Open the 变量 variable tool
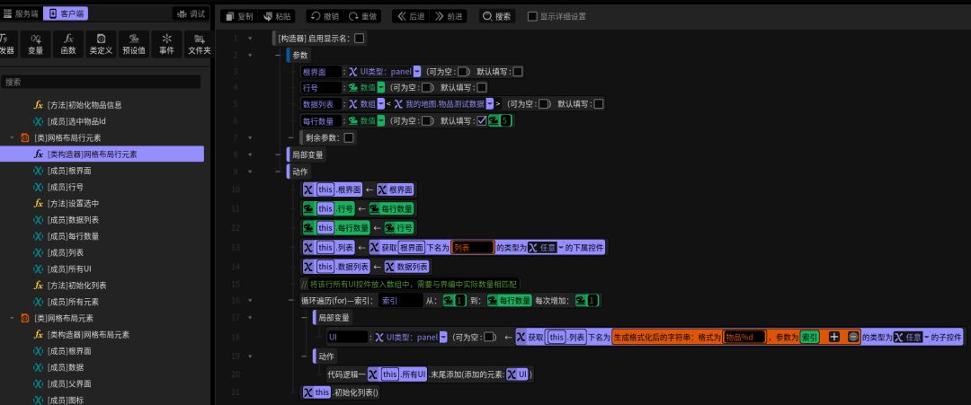The width and height of the screenshot is (971, 405). 36,45
